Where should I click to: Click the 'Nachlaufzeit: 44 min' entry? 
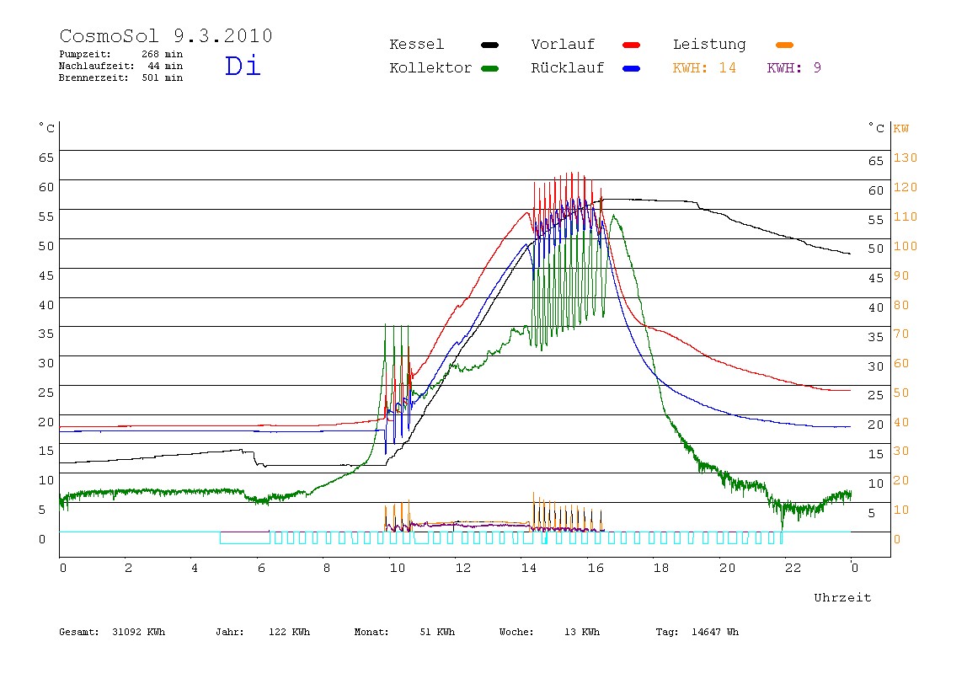121,66
